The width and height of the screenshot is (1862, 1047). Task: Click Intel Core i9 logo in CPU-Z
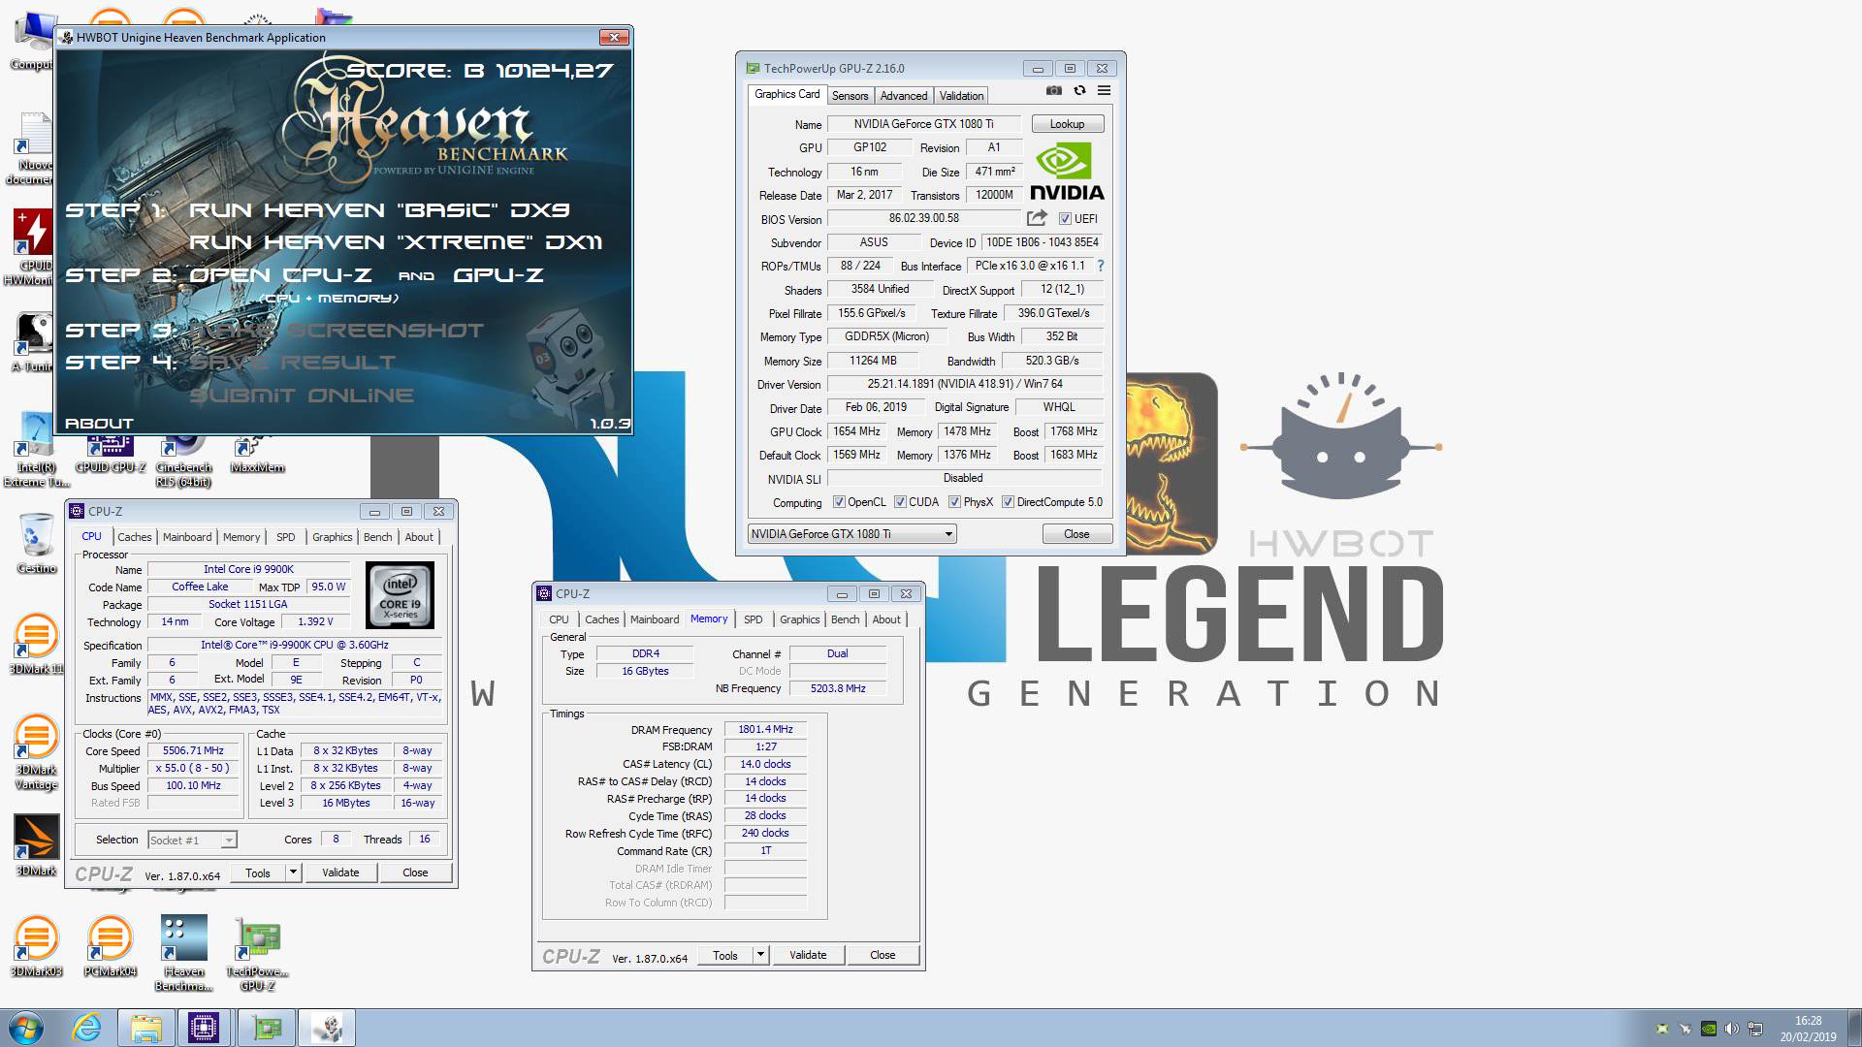401,595
